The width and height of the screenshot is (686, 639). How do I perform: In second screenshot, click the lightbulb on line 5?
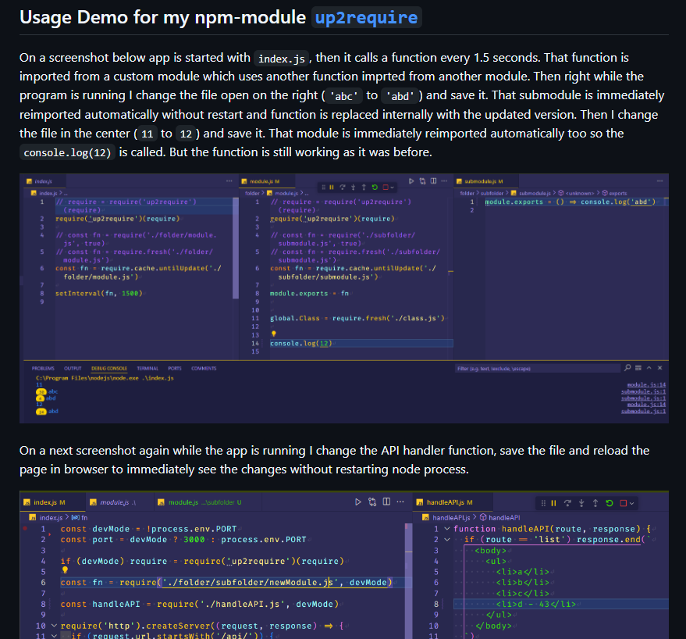(65, 569)
